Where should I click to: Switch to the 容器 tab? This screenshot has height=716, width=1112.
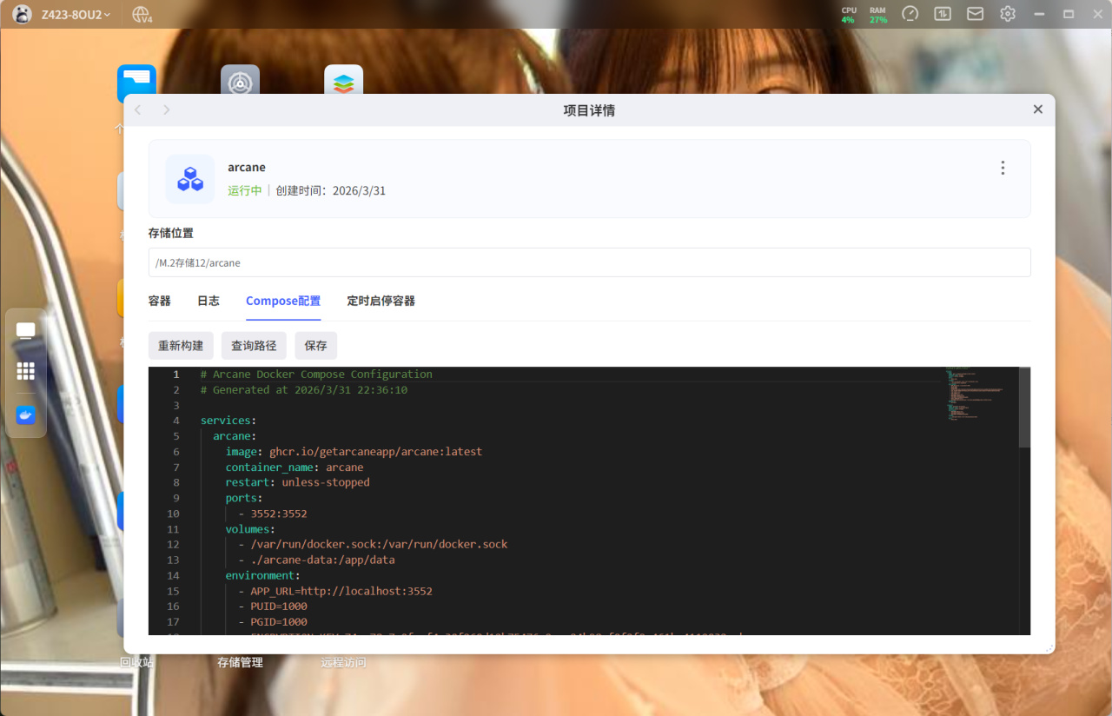160,301
